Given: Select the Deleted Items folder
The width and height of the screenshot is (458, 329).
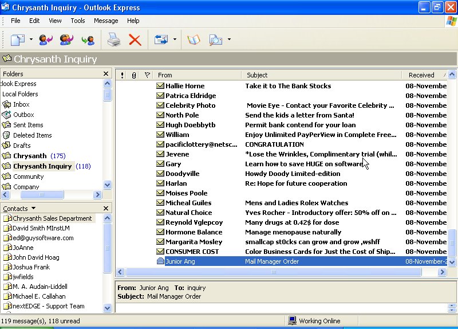Looking at the screenshot, I should (32, 135).
